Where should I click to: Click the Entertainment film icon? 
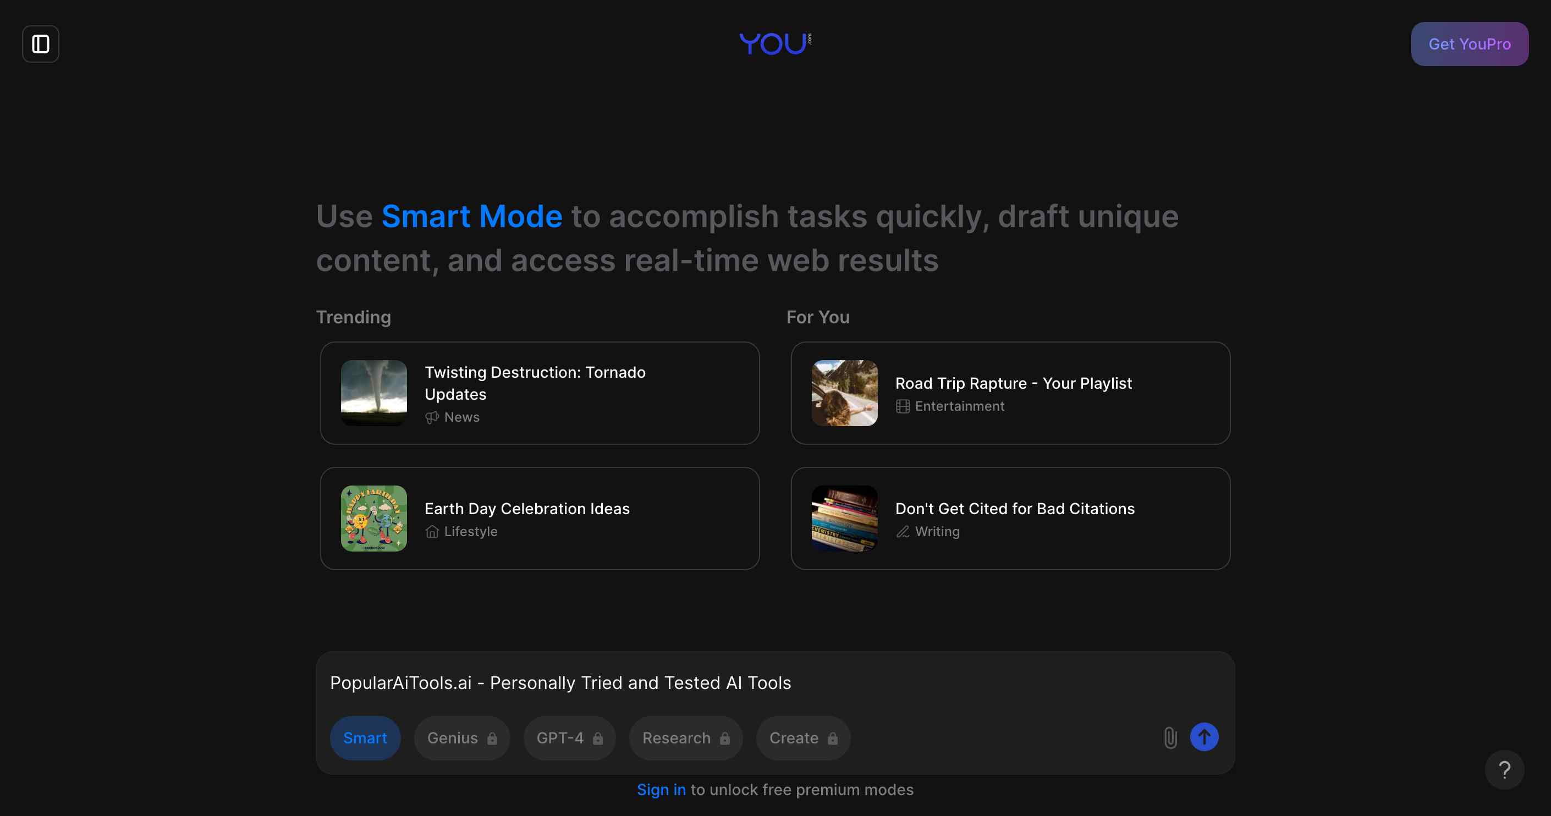[x=903, y=406]
